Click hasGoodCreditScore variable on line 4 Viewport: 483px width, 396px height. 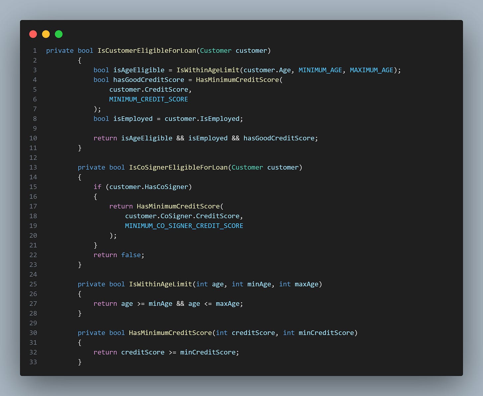(x=149, y=80)
